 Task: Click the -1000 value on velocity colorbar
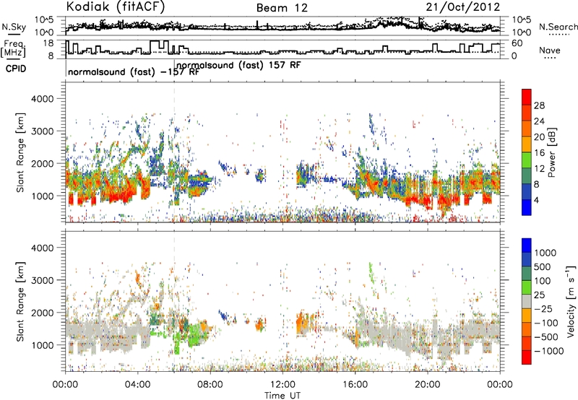(549, 351)
